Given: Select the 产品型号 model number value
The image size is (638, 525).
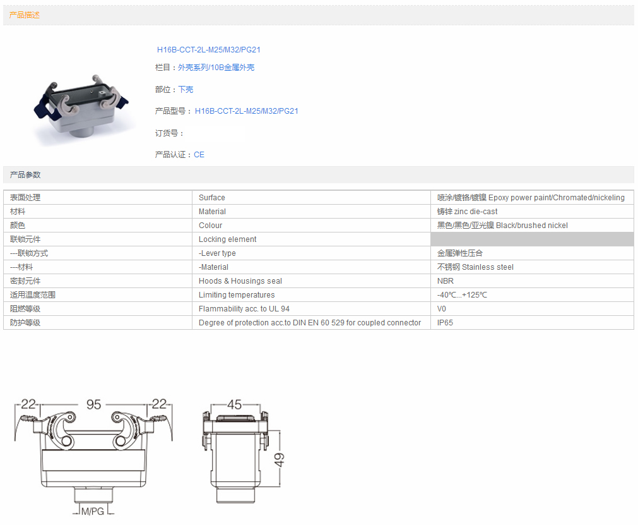Looking at the screenshot, I should point(246,111).
